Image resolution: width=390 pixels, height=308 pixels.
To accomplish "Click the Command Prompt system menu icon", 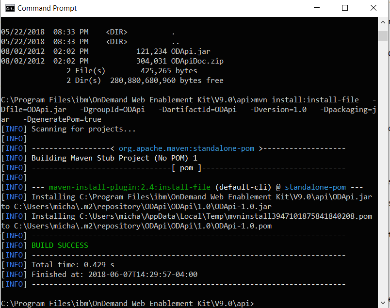I will (10, 8).
